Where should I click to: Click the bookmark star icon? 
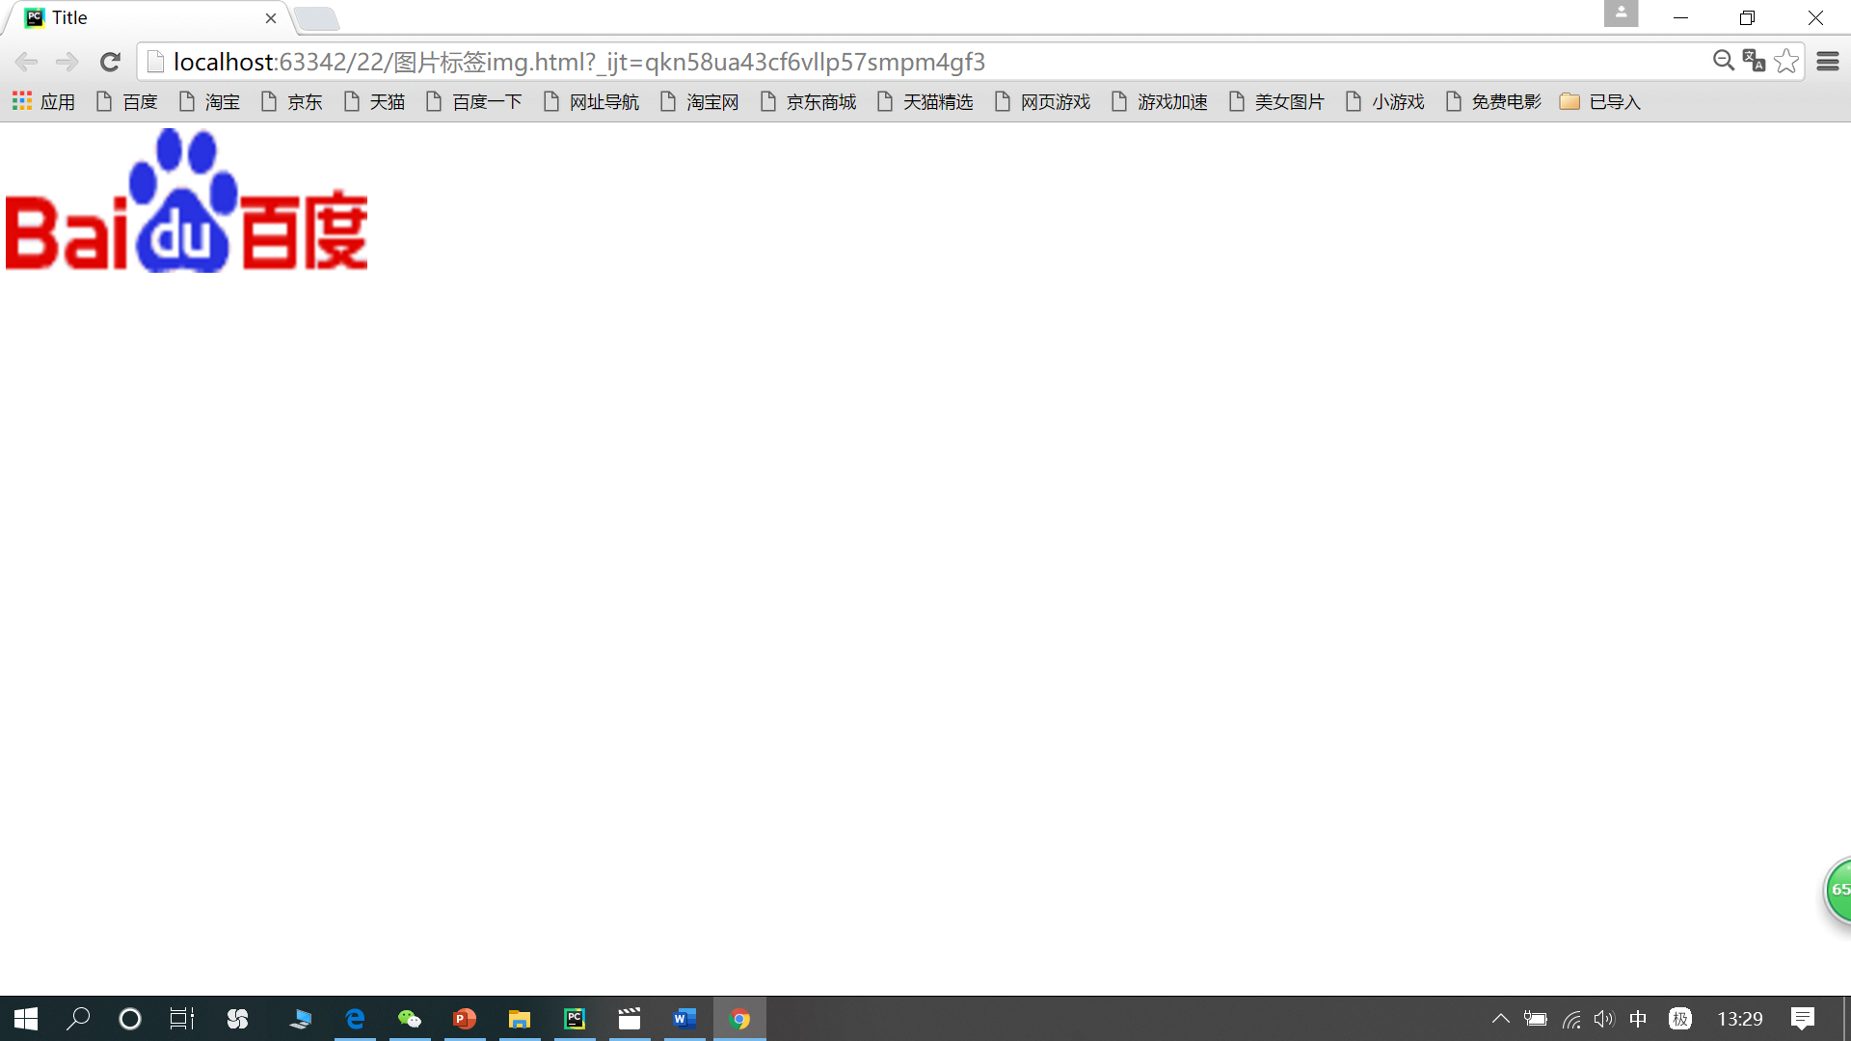(x=1785, y=61)
